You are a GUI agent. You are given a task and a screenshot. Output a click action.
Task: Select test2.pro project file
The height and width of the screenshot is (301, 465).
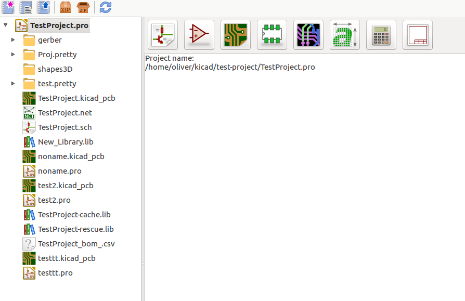[x=54, y=200]
